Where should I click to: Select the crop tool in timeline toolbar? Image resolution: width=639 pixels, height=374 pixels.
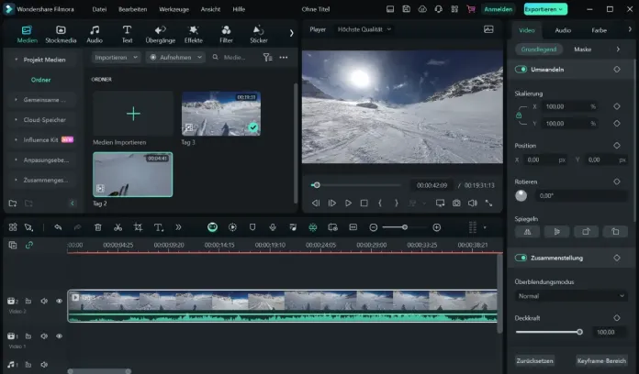[138, 227]
